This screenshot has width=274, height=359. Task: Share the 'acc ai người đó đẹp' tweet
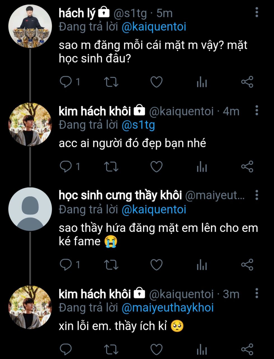[x=247, y=167]
